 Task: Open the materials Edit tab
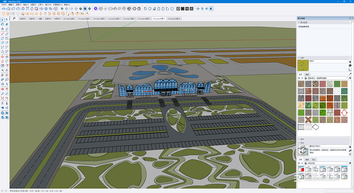(307, 74)
